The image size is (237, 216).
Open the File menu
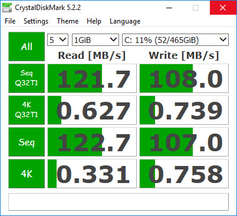point(10,21)
